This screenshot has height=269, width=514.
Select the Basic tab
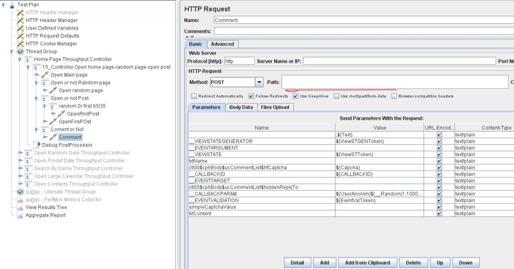tap(196, 44)
